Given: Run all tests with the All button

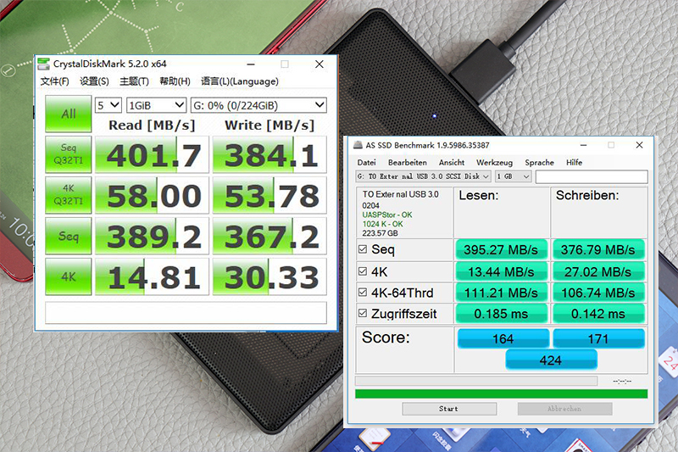Looking at the screenshot, I should (69, 114).
